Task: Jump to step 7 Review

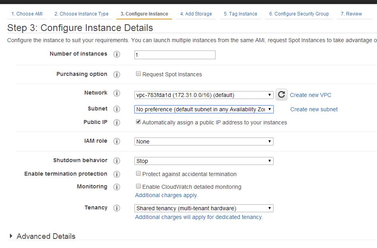Action: tap(351, 14)
